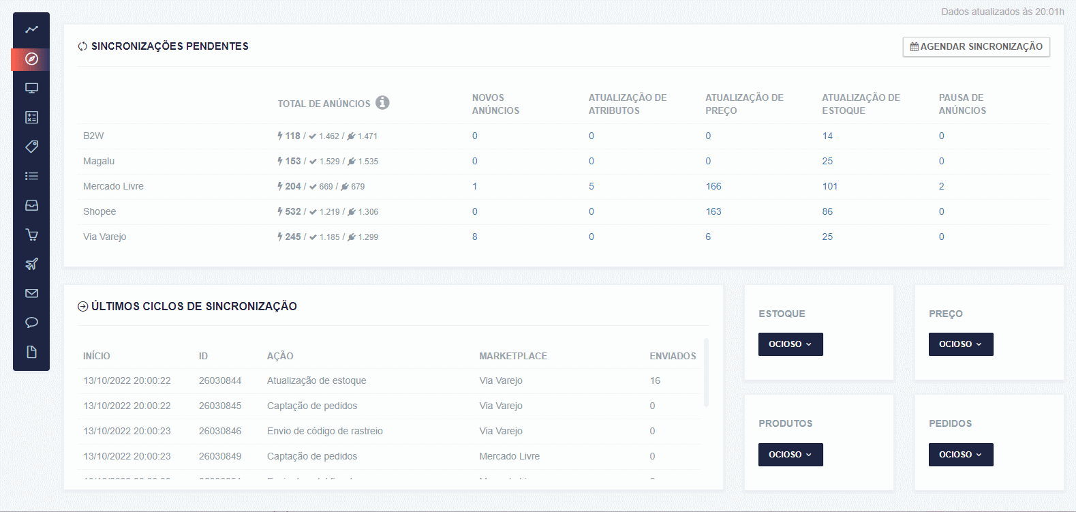Open Mercado Livre atualização de atributos 5

[591, 186]
